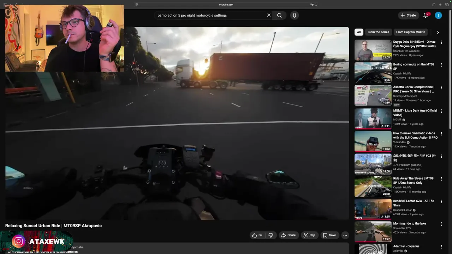Open options for Korean motorcycle commute video
The height and width of the screenshot is (254, 452).
click(441, 156)
